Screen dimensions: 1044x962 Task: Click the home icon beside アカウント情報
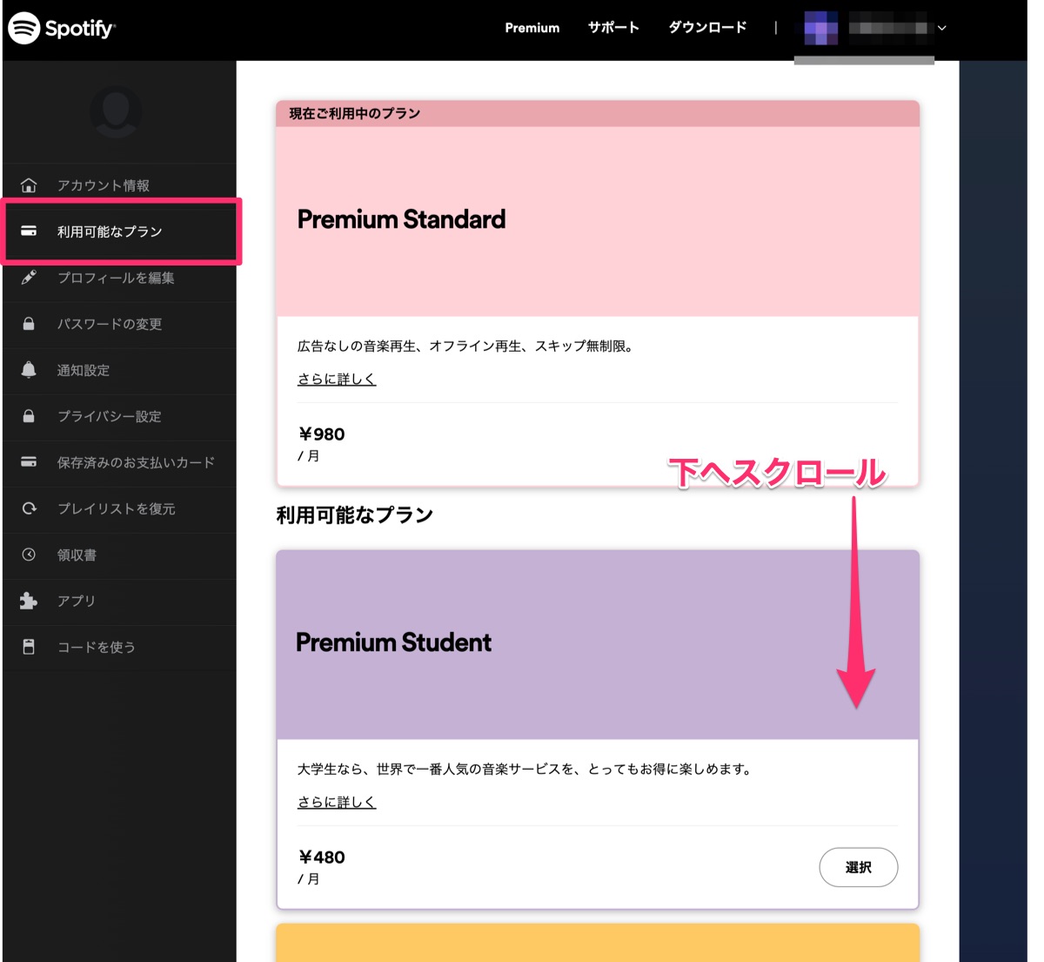pos(29,185)
